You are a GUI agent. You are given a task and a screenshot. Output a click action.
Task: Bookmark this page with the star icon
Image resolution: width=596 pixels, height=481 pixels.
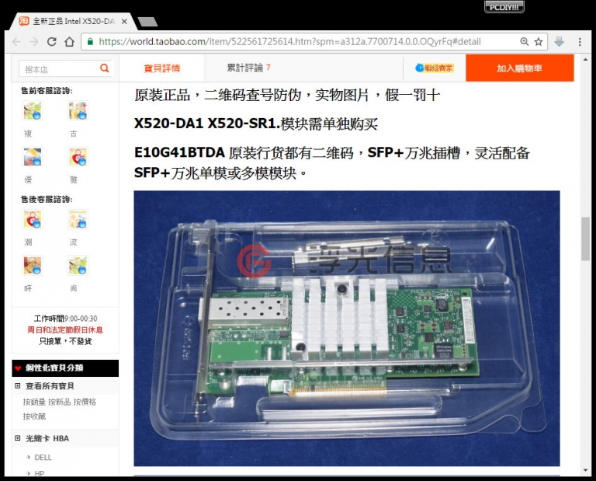pos(539,41)
